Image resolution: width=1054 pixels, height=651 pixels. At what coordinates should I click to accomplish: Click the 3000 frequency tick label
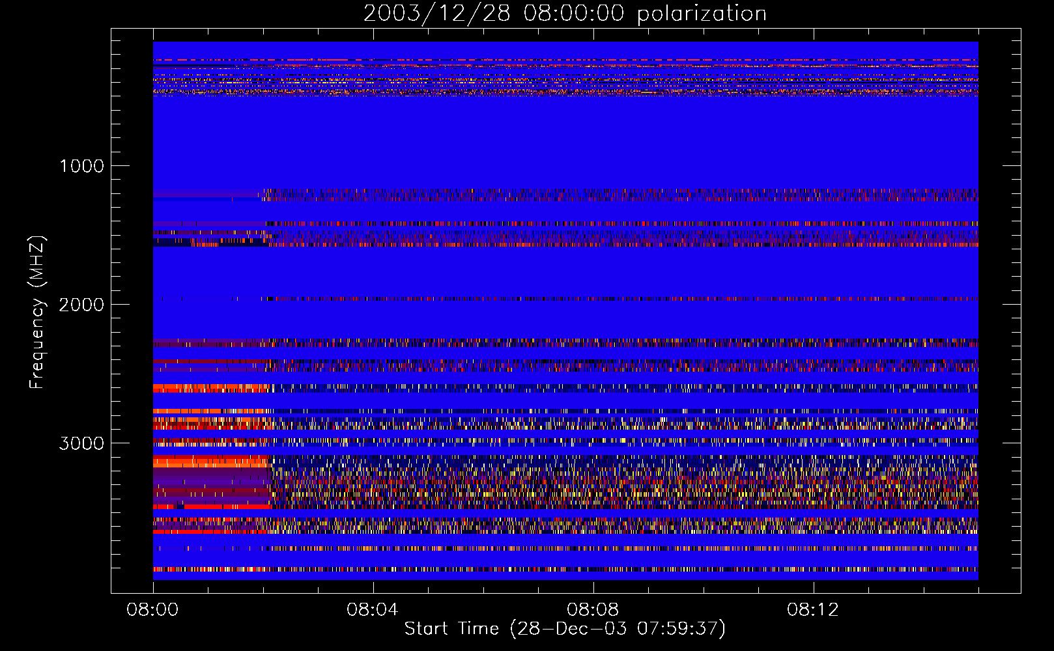click(81, 443)
